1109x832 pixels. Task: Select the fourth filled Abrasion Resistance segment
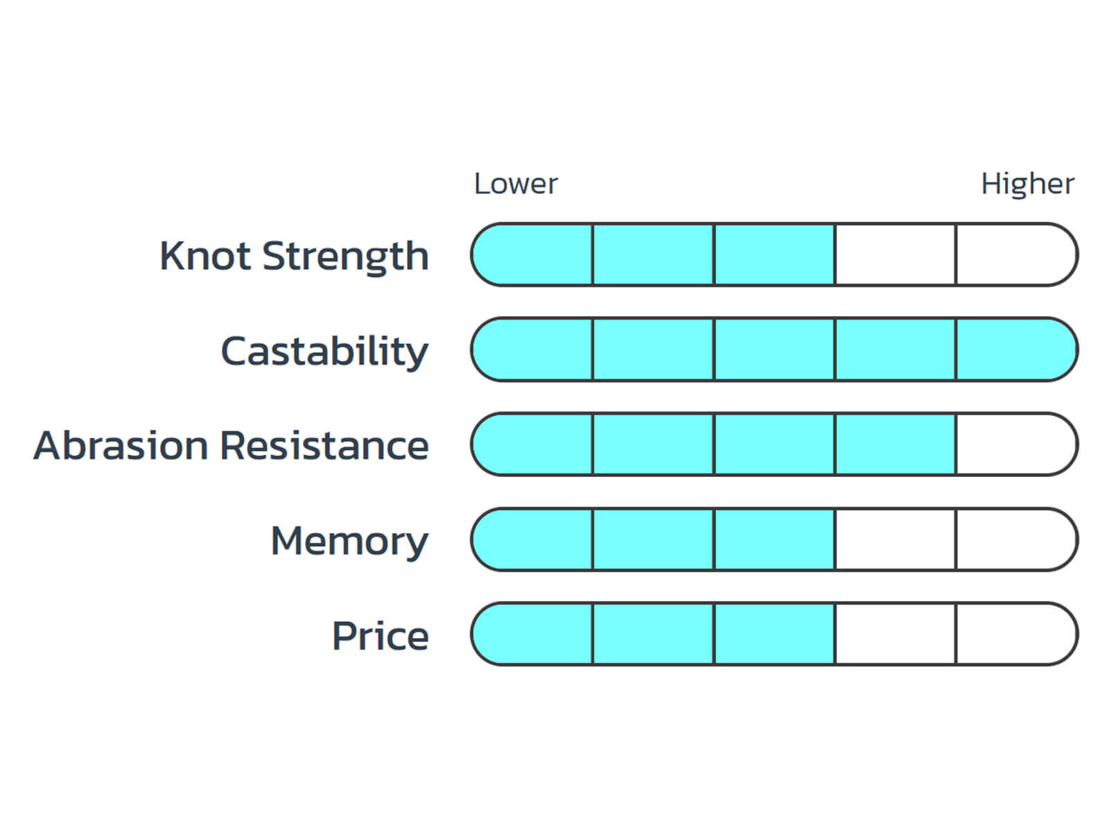(x=896, y=444)
